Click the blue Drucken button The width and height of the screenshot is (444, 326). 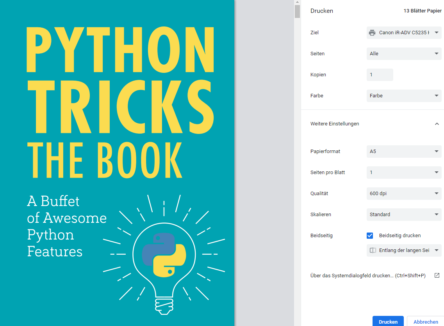point(388,321)
